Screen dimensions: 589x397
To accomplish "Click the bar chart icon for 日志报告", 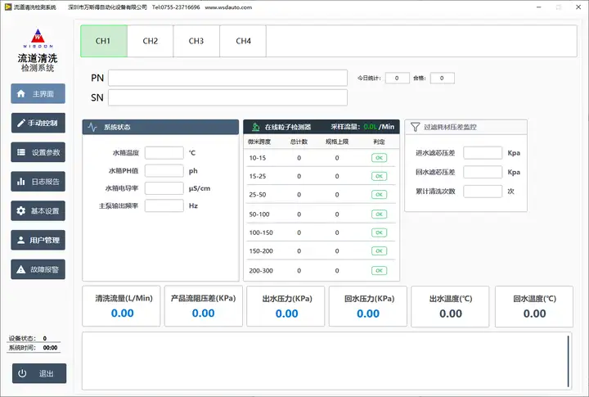I will click(21, 182).
